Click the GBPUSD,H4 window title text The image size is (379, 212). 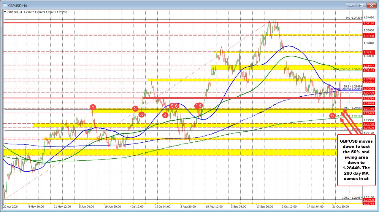point(18,5)
